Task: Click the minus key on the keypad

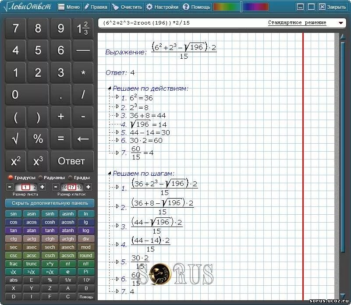Action: click(x=83, y=117)
